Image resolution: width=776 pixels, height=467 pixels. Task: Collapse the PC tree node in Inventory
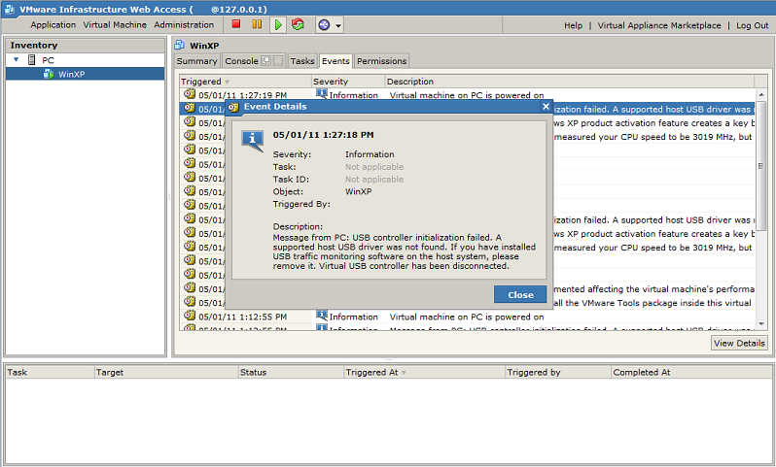click(x=17, y=60)
